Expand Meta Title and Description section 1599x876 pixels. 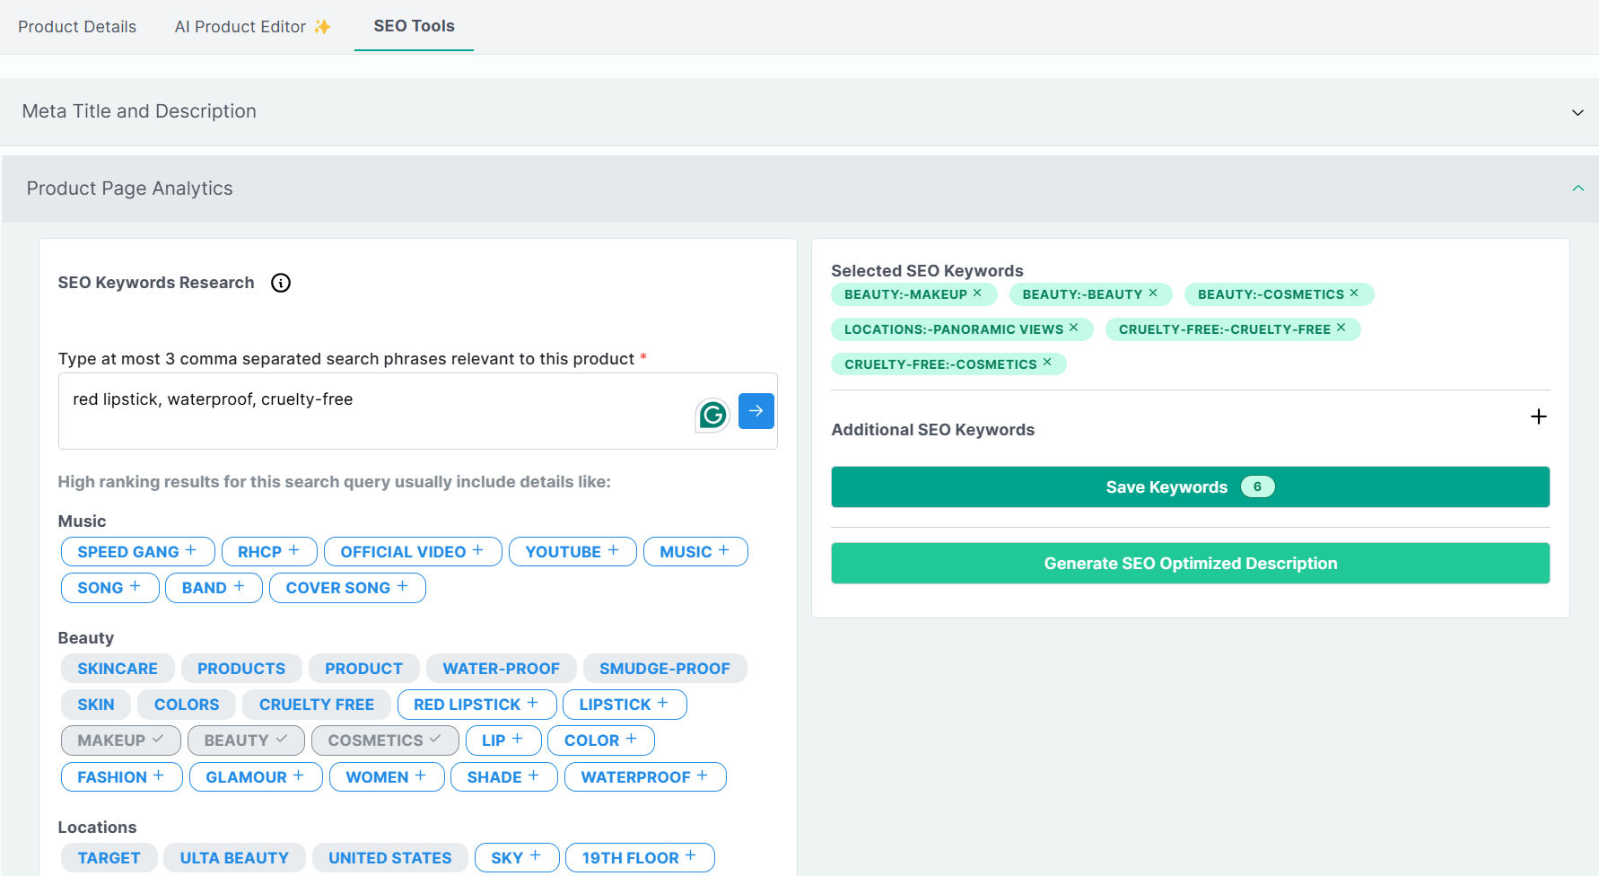[x=799, y=111]
